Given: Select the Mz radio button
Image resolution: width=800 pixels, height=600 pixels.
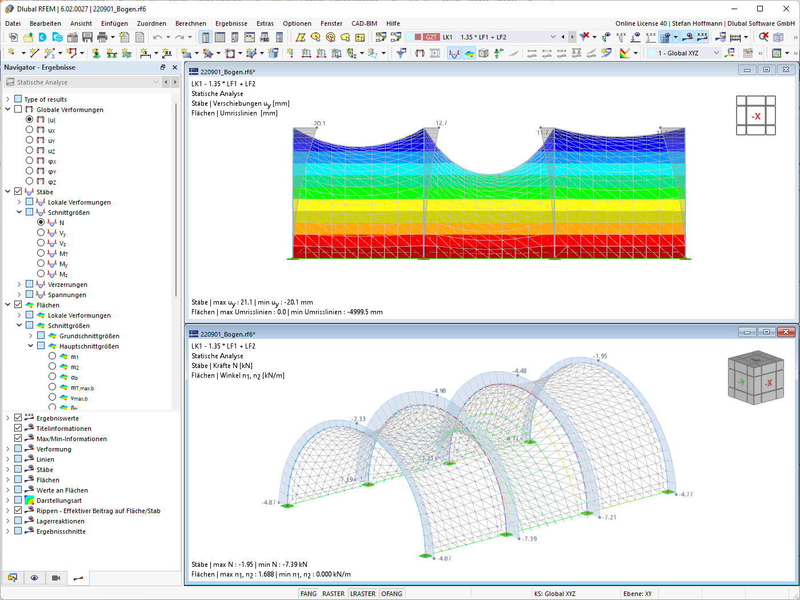Looking at the screenshot, I should (x=41, y=274).
